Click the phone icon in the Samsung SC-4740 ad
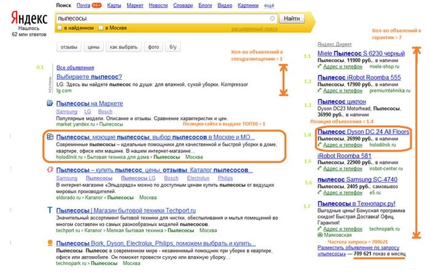430x274 pixels. [x=319, y=192]
